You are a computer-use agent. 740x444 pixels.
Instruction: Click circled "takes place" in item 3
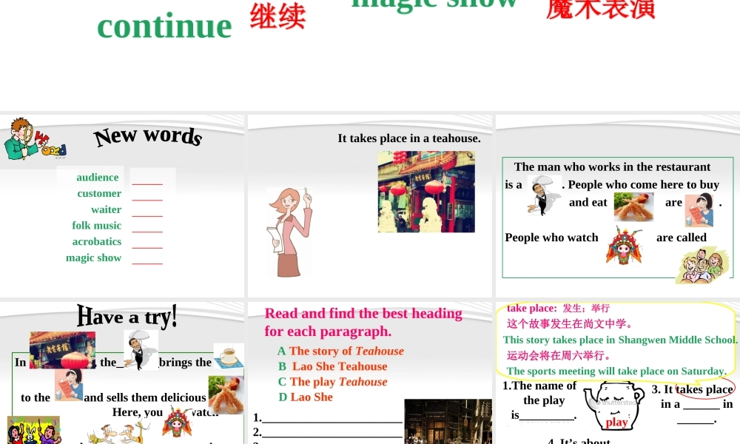(x=704, y=389)
